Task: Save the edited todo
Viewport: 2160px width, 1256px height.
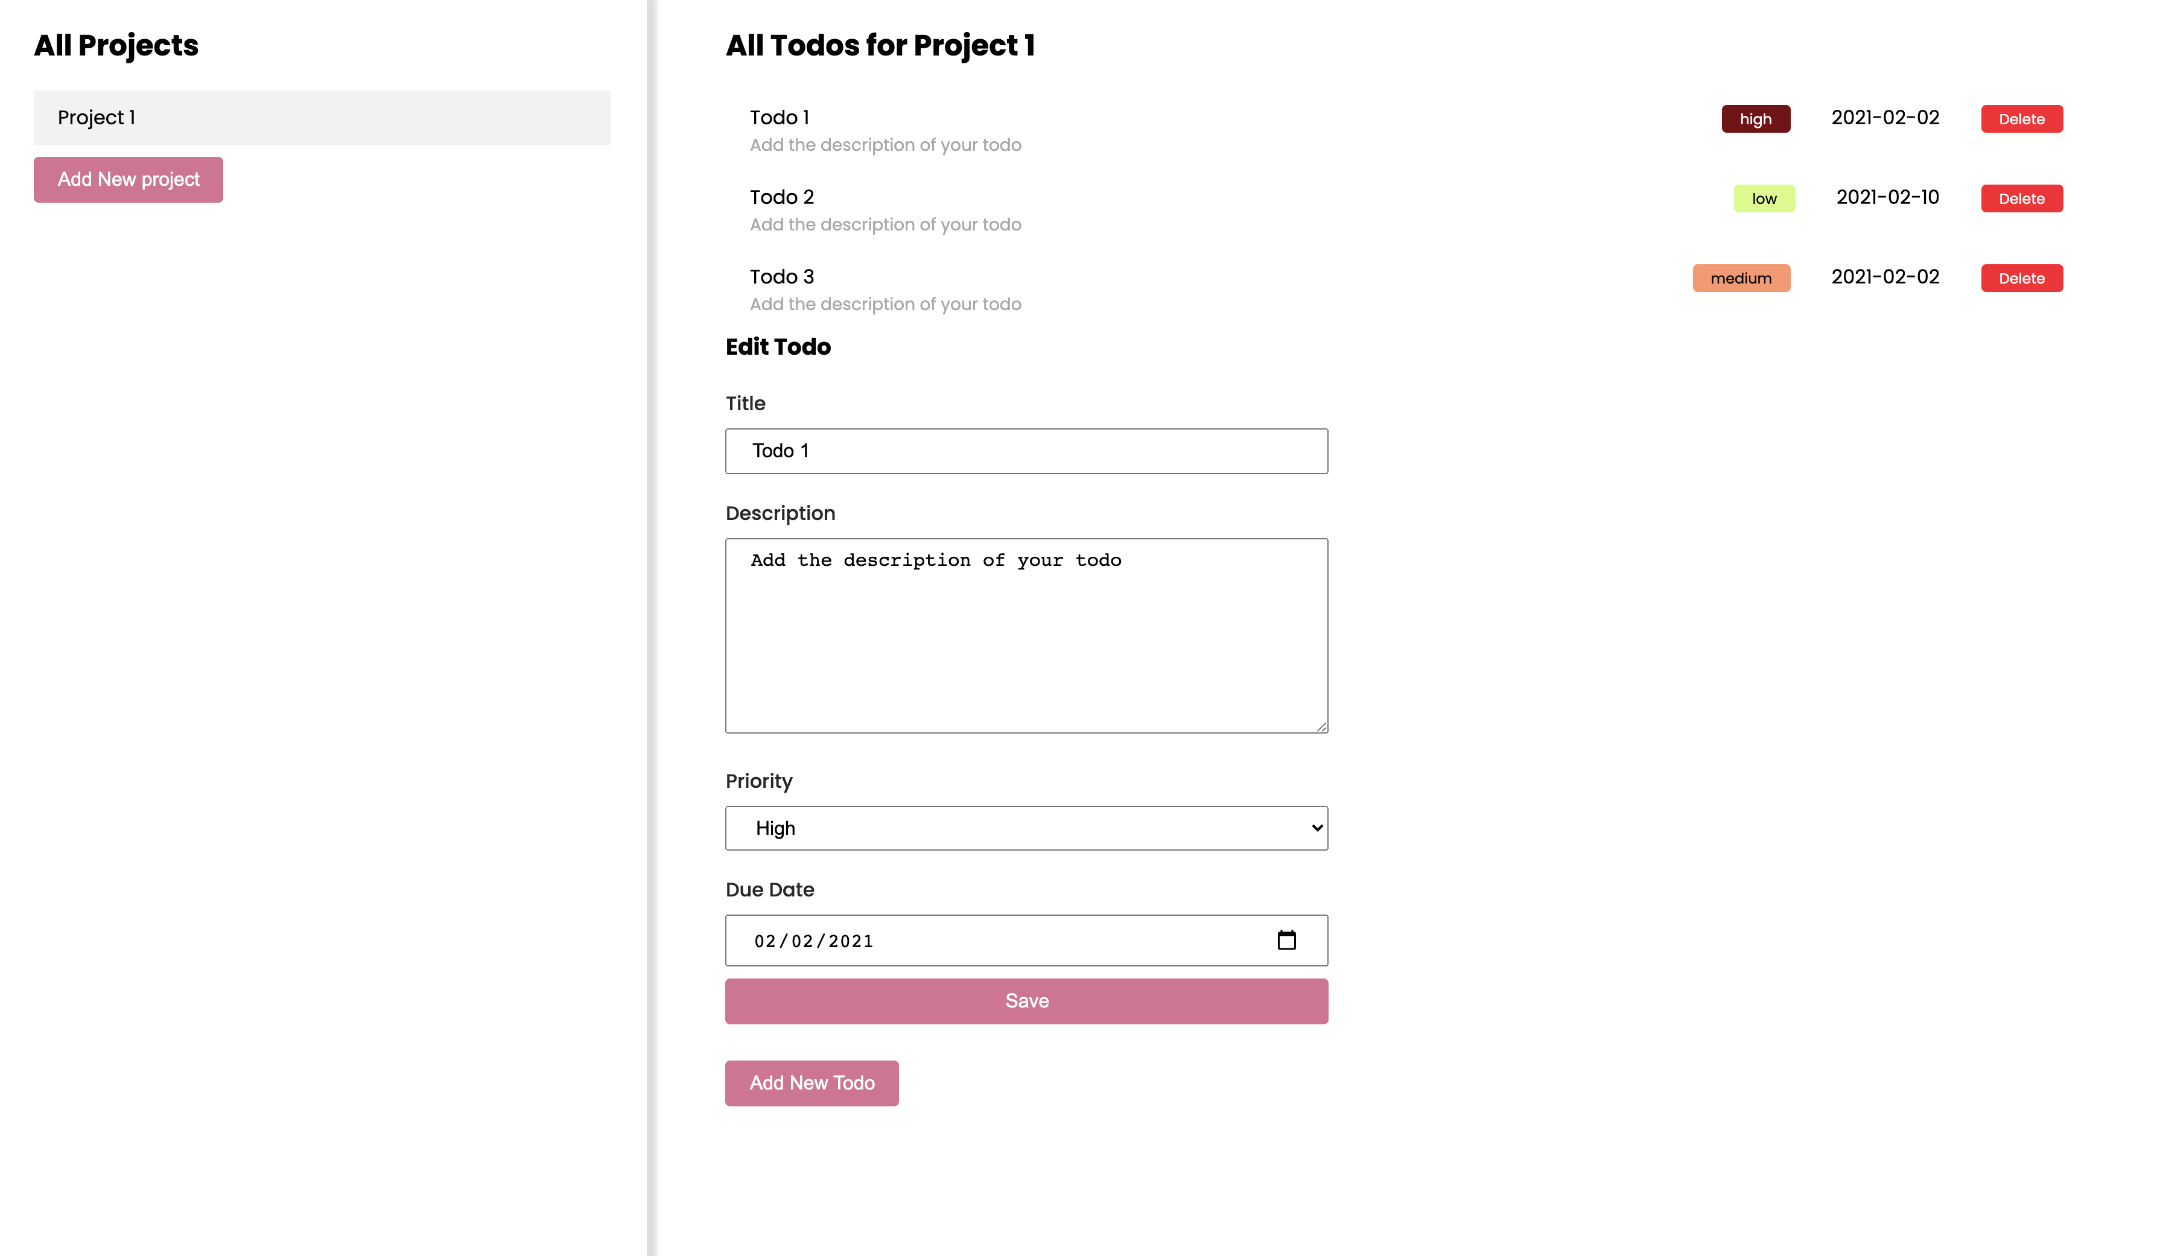Action: (x=1026, y=1001)
